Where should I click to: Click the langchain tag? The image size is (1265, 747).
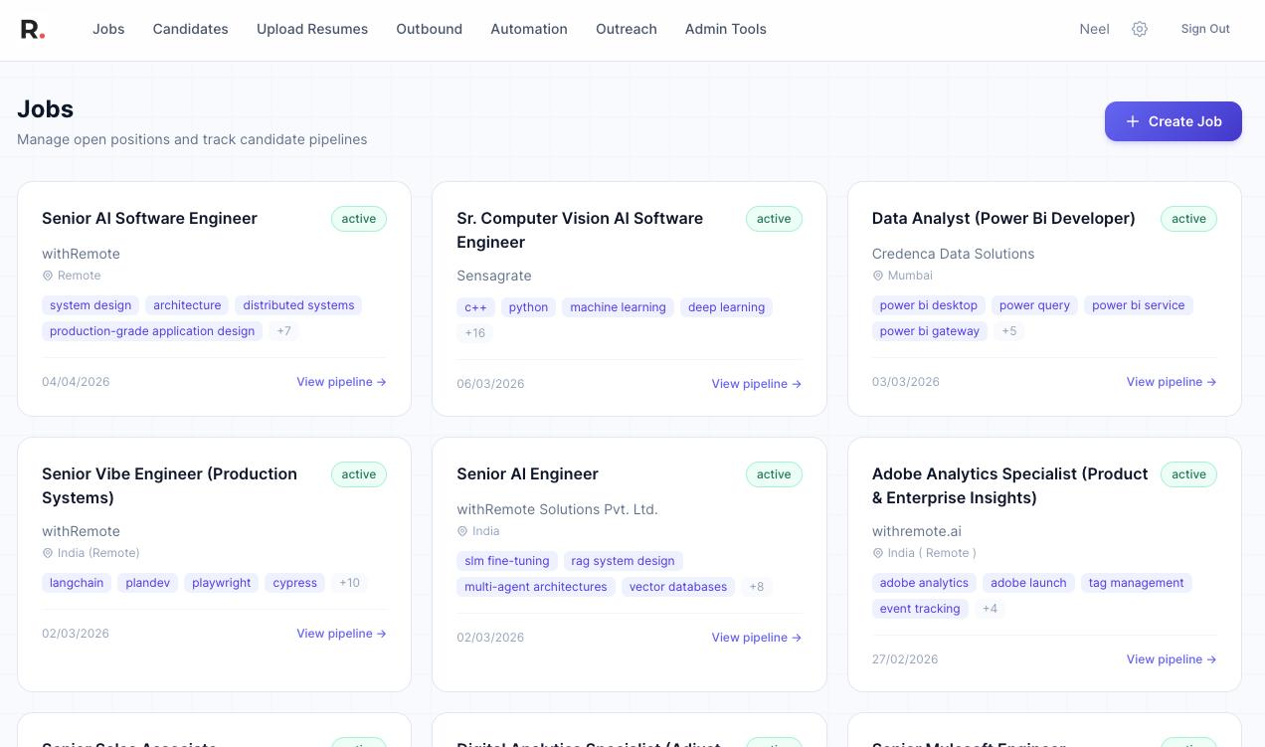77,583
